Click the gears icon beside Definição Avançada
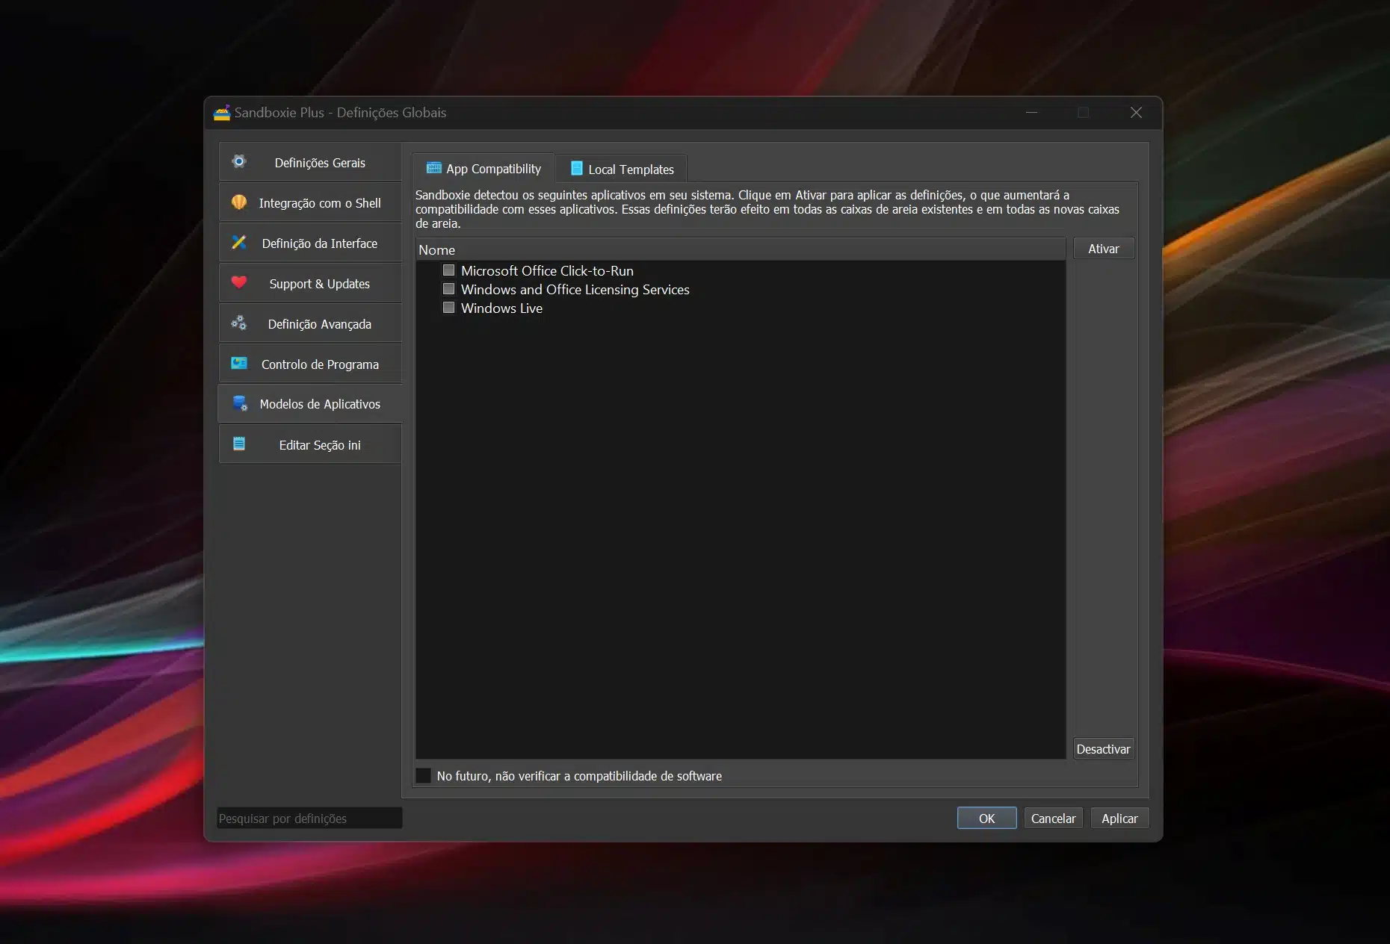The image size is (1390, 944). pyautogui.click(x=239, y=323)
